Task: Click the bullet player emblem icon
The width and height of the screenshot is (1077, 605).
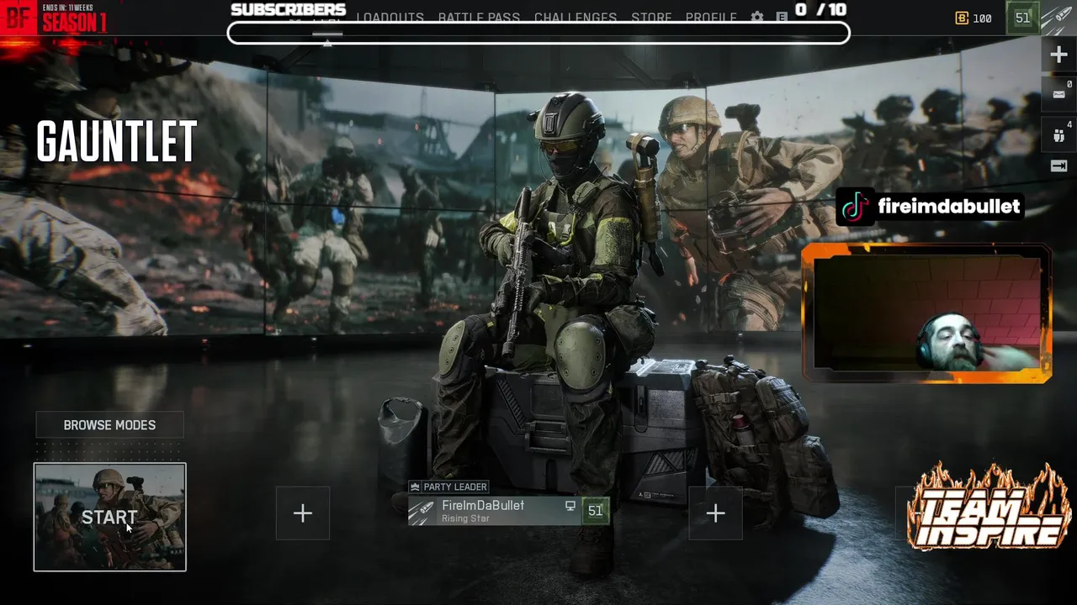Action: (1058, 18)
